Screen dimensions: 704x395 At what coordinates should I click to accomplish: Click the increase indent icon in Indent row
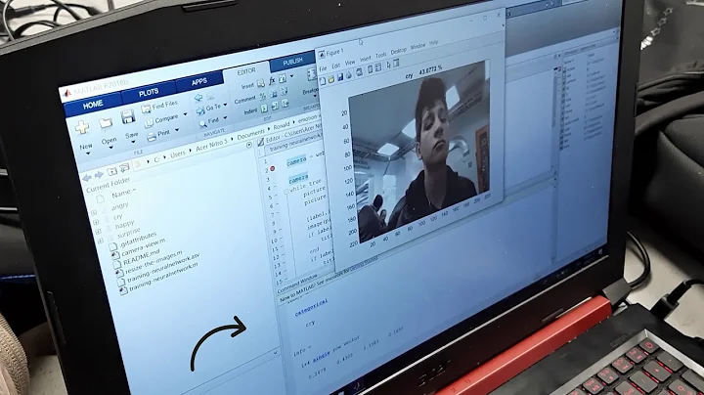275,106
